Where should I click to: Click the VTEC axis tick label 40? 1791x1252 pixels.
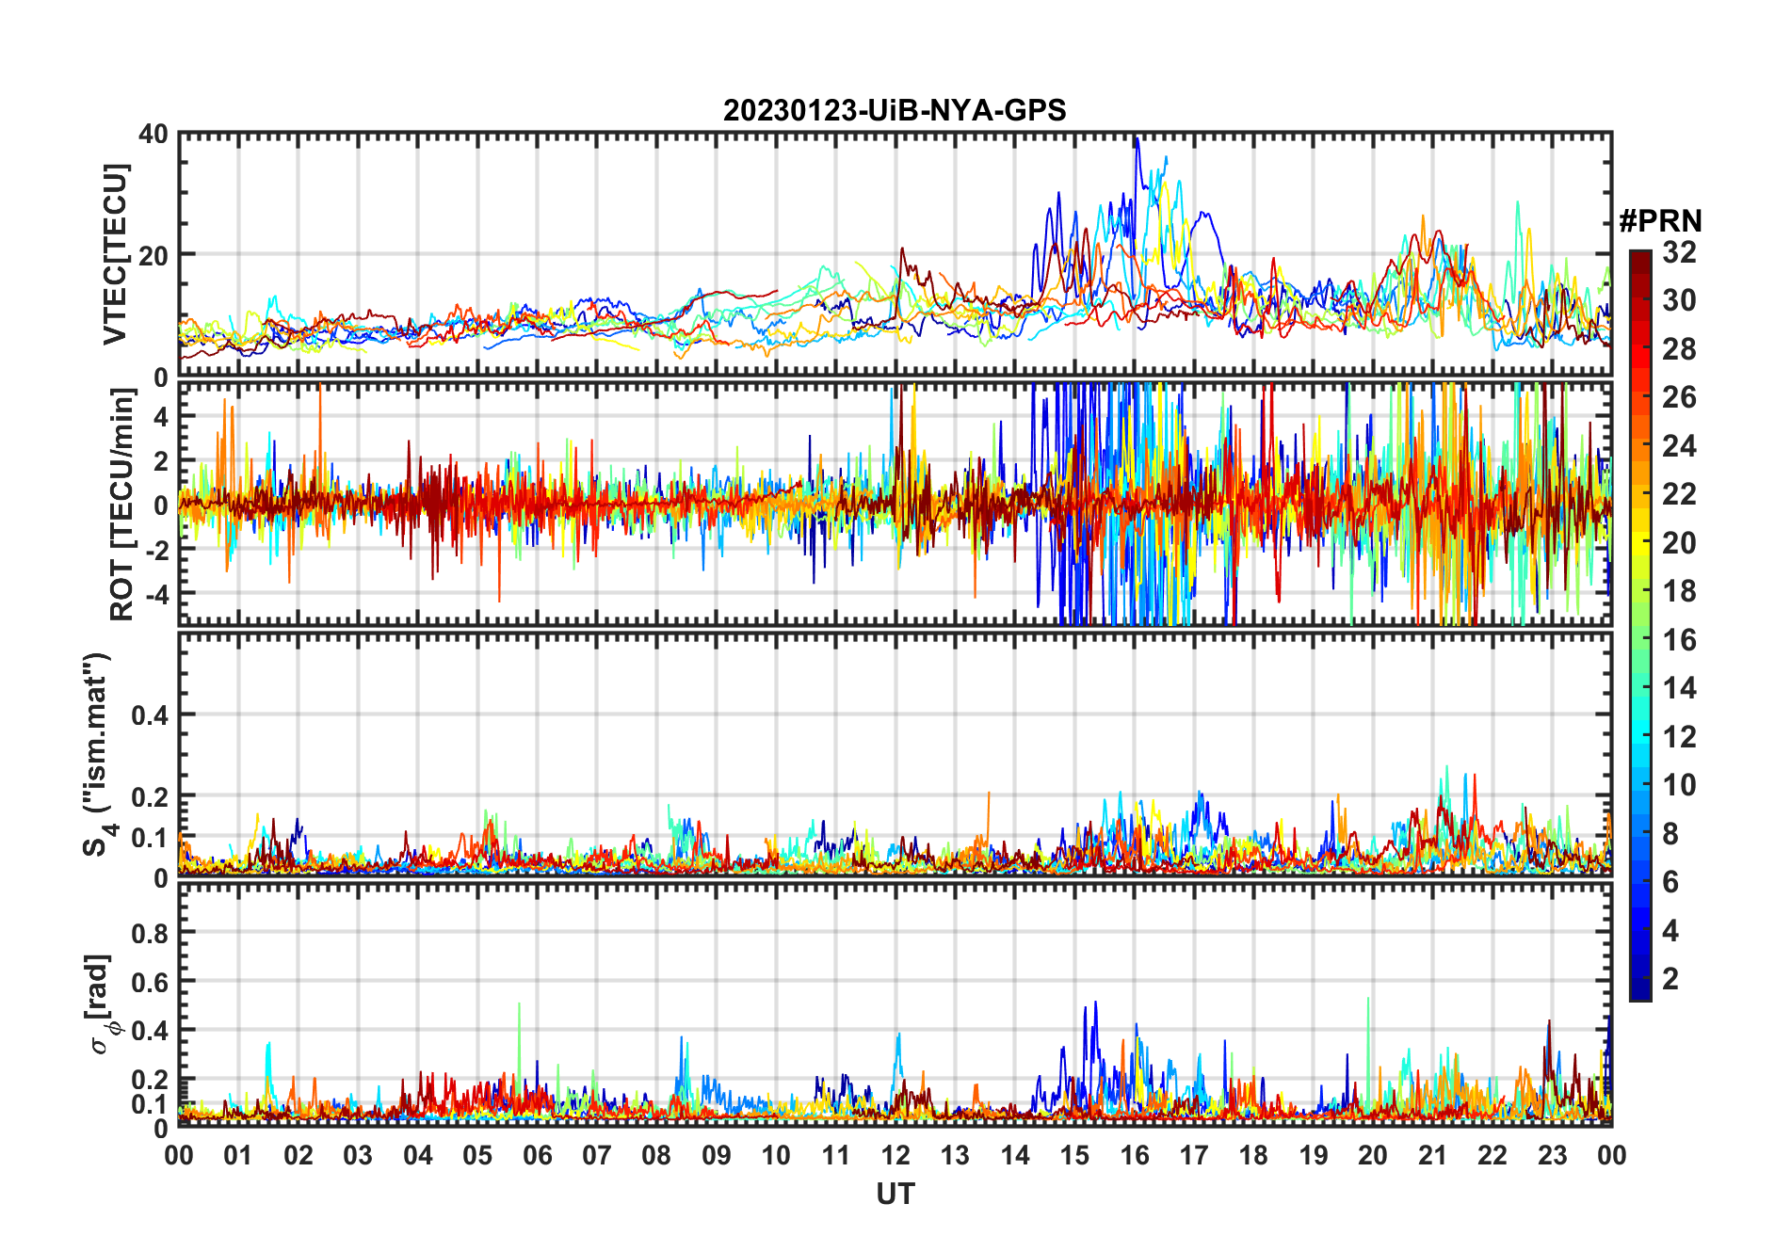[153, 135]
